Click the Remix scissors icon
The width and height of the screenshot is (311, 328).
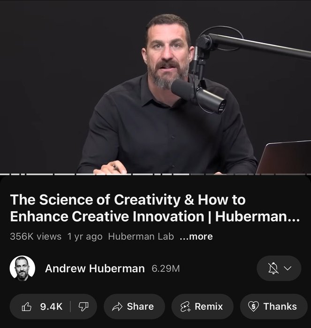coord(186,306)
